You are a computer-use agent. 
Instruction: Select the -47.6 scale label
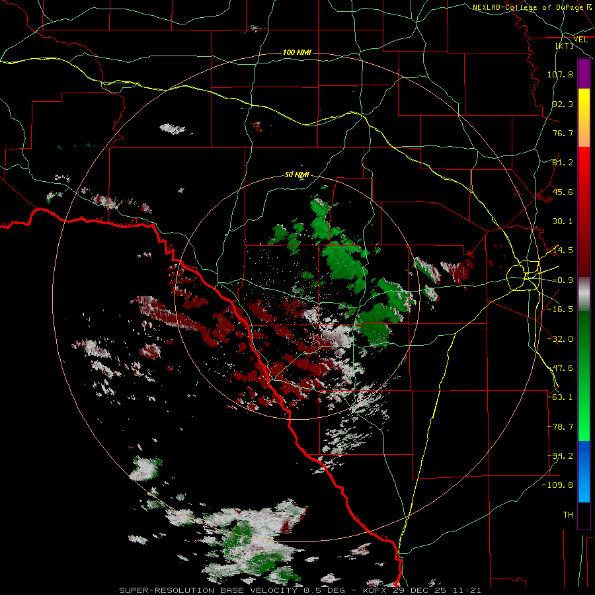coord(560,368)
